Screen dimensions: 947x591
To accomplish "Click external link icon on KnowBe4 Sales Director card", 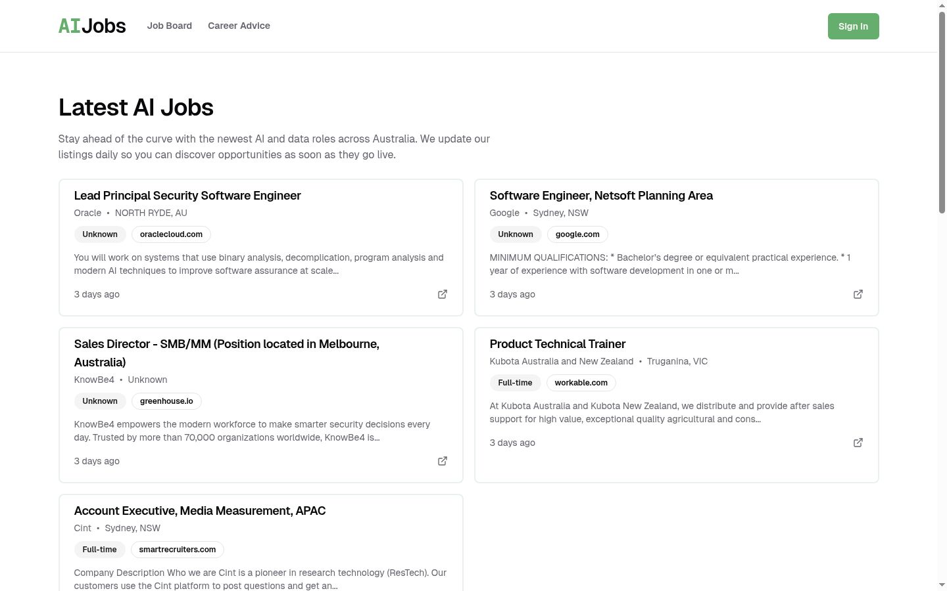I will click(x=443, y=461).
